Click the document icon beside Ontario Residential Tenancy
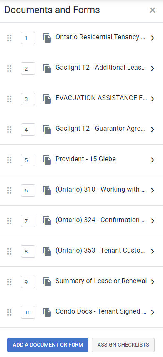The width and height of the screenshot is (163, 357). point(47,38)
